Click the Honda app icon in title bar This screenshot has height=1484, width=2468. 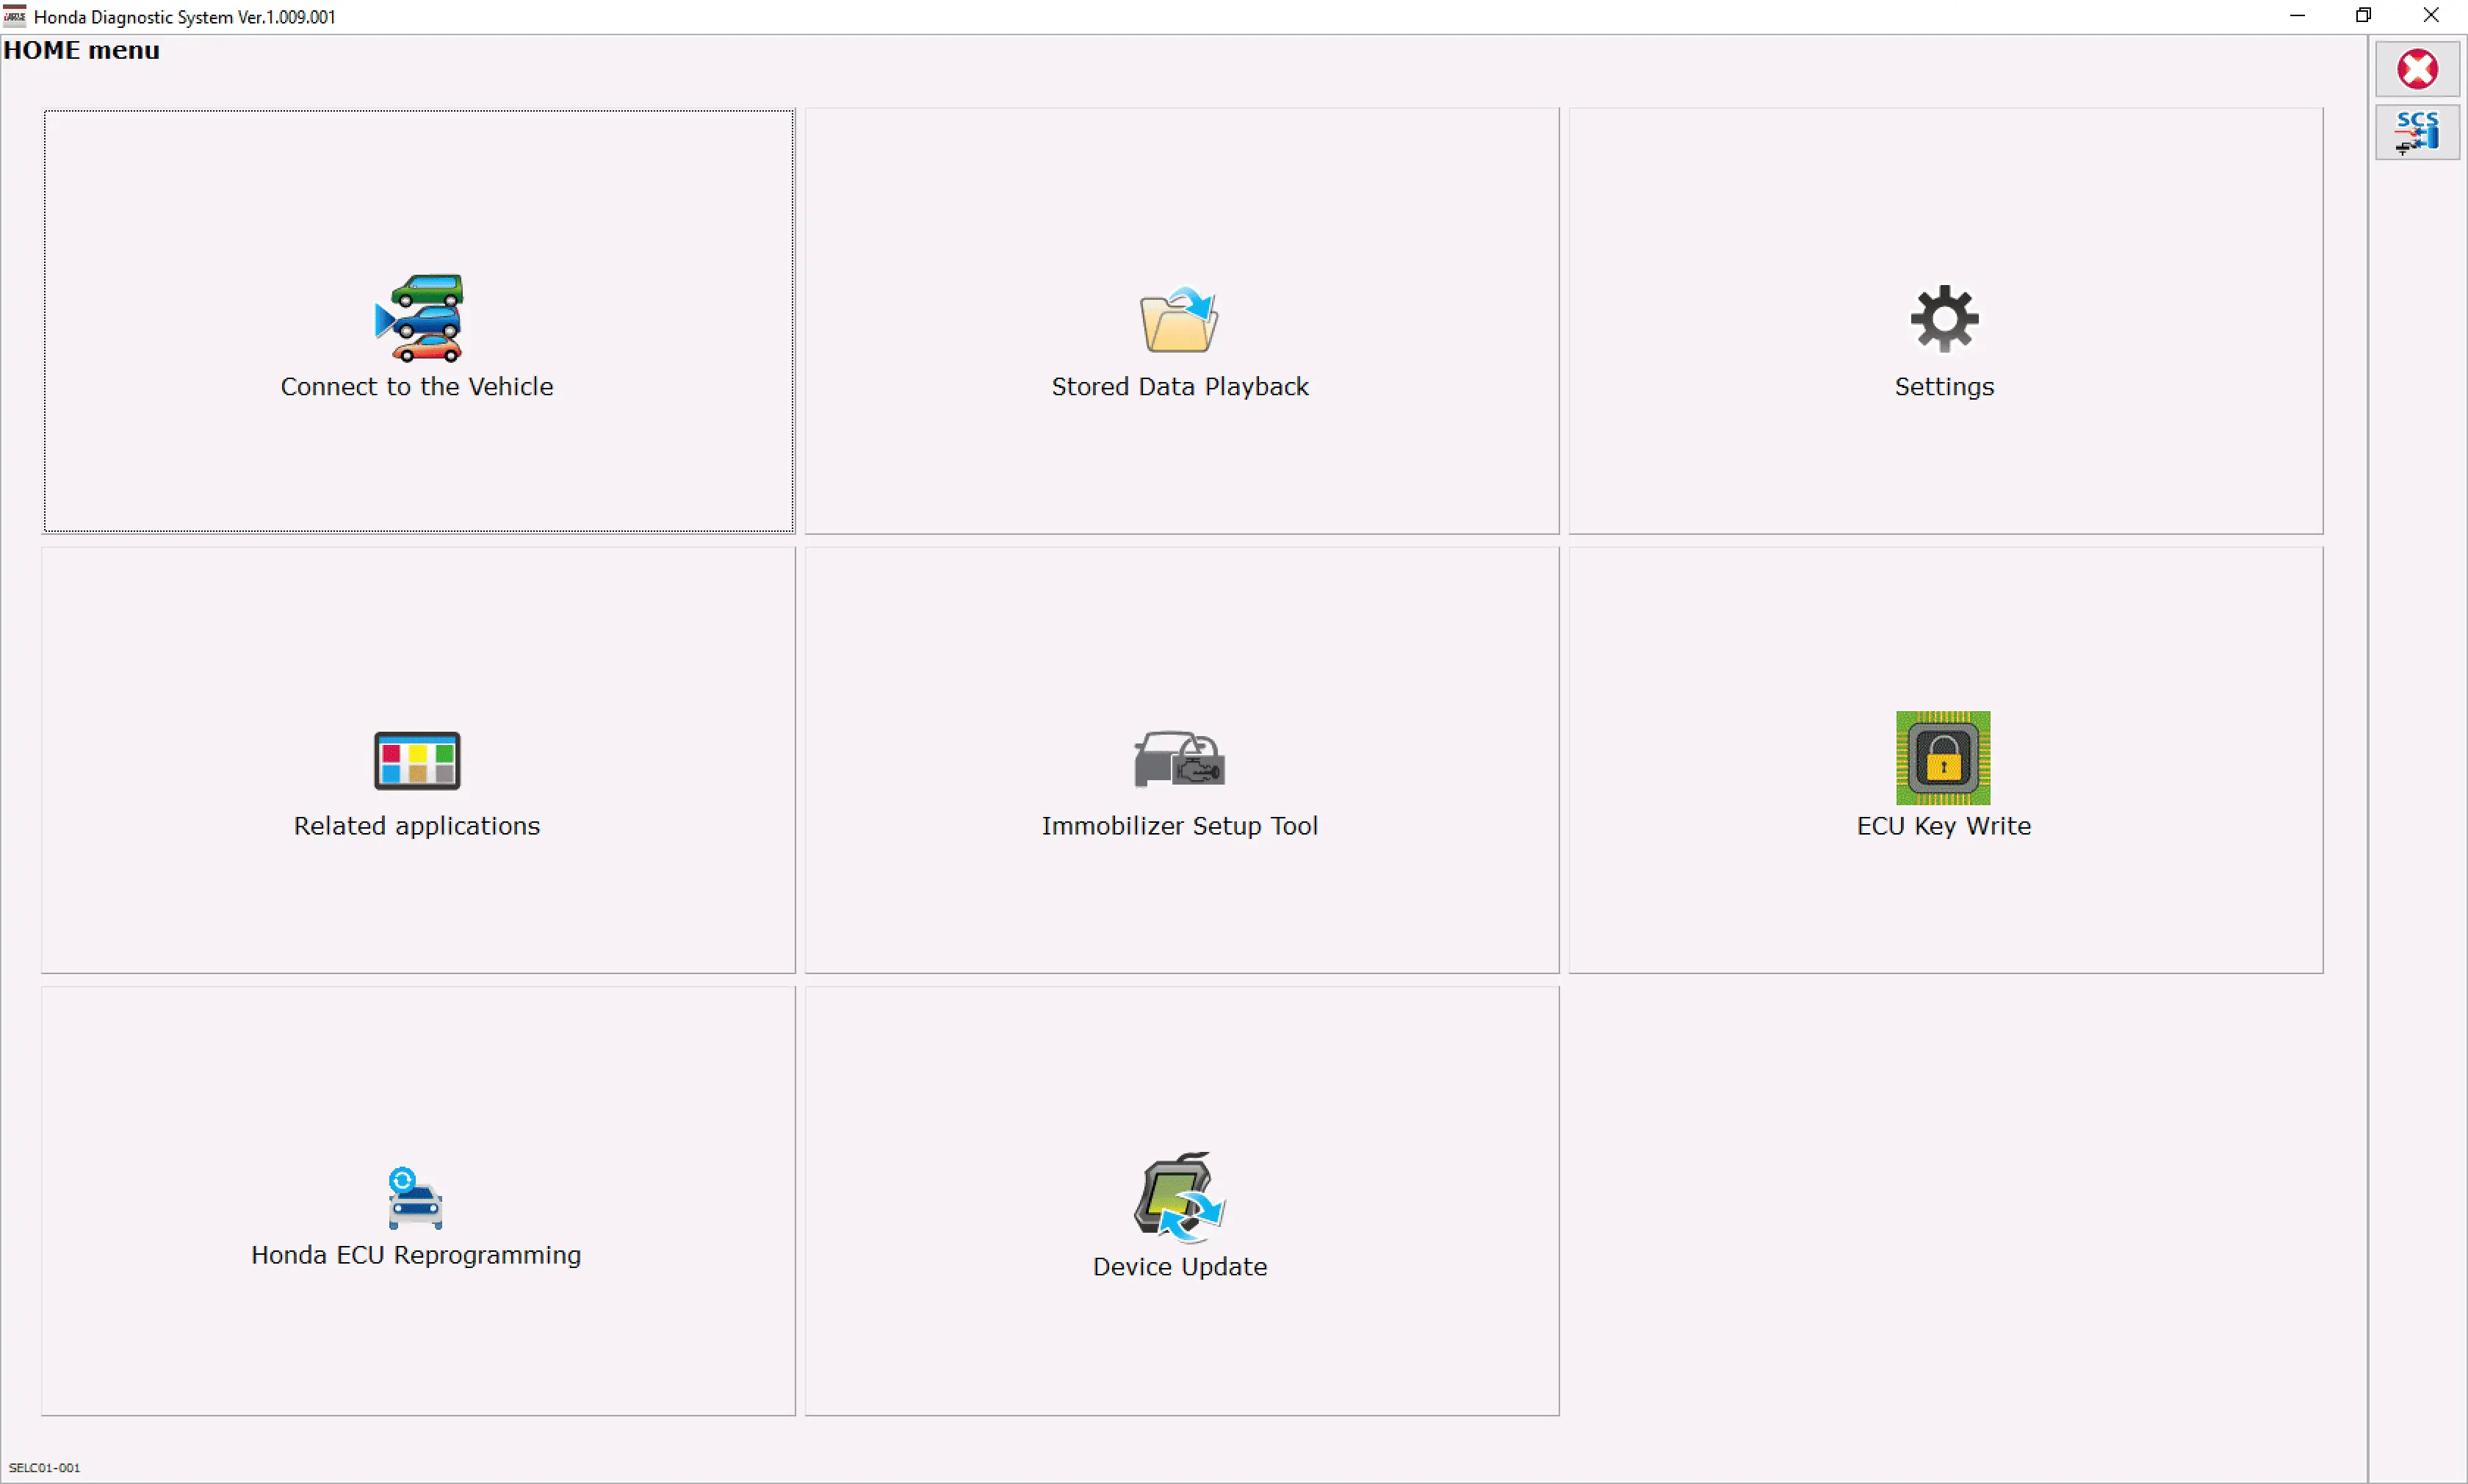click(x=15, y=16)
